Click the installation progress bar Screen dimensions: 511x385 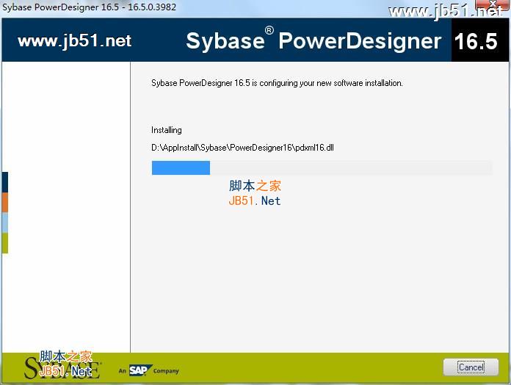(x=322, y=168)
